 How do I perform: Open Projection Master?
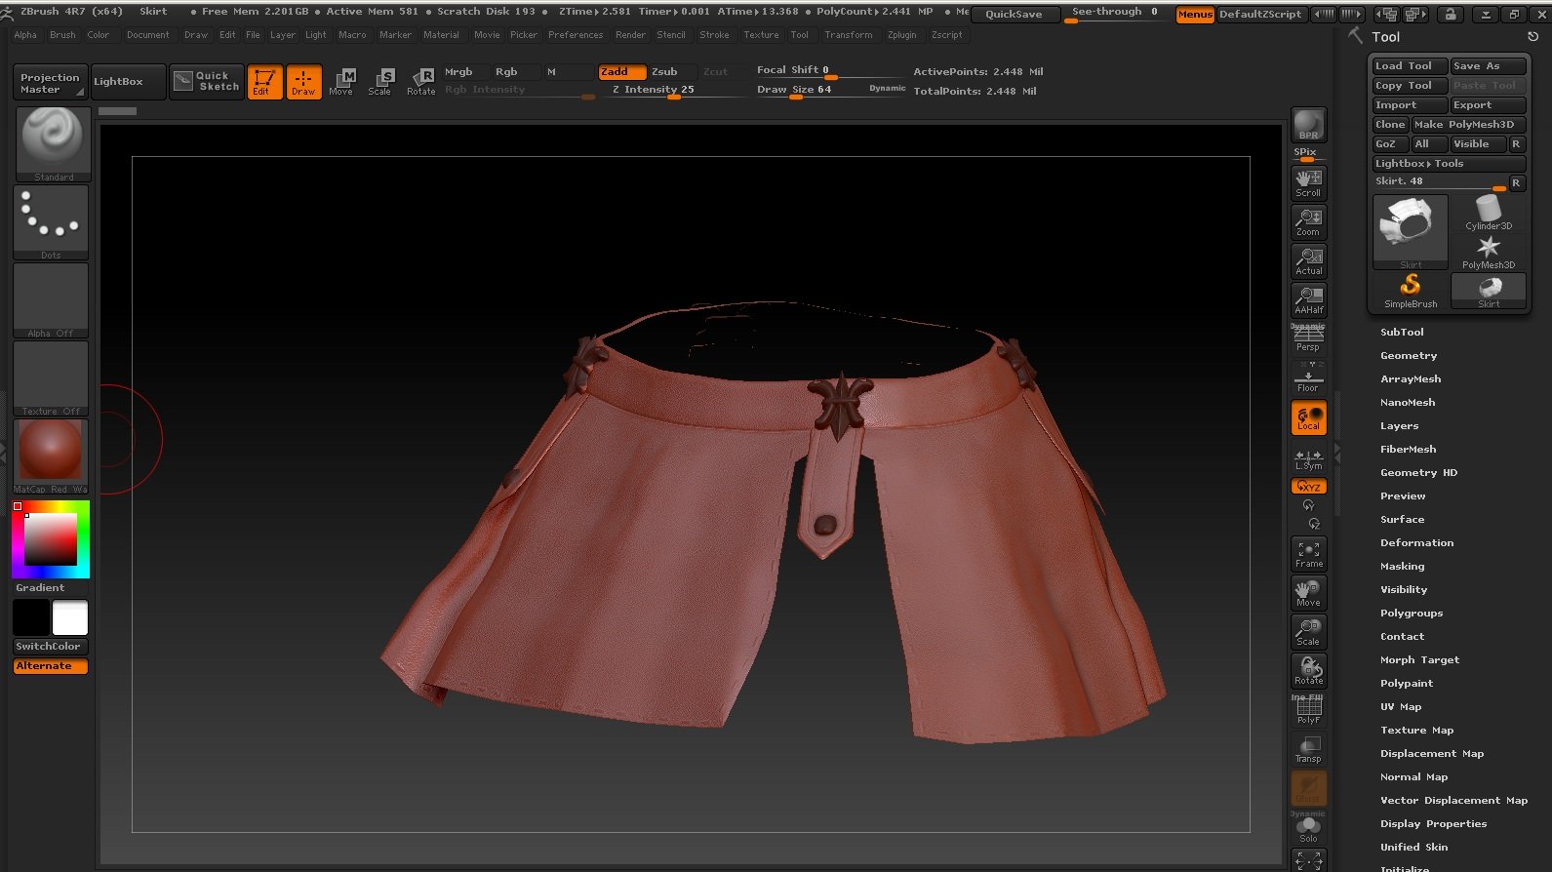tap(50, 83)
